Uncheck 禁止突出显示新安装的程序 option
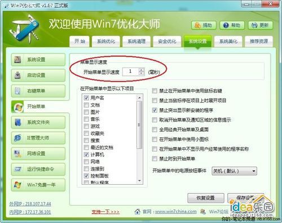The height and width of the screenshot is (223, 282). [155, 110]
